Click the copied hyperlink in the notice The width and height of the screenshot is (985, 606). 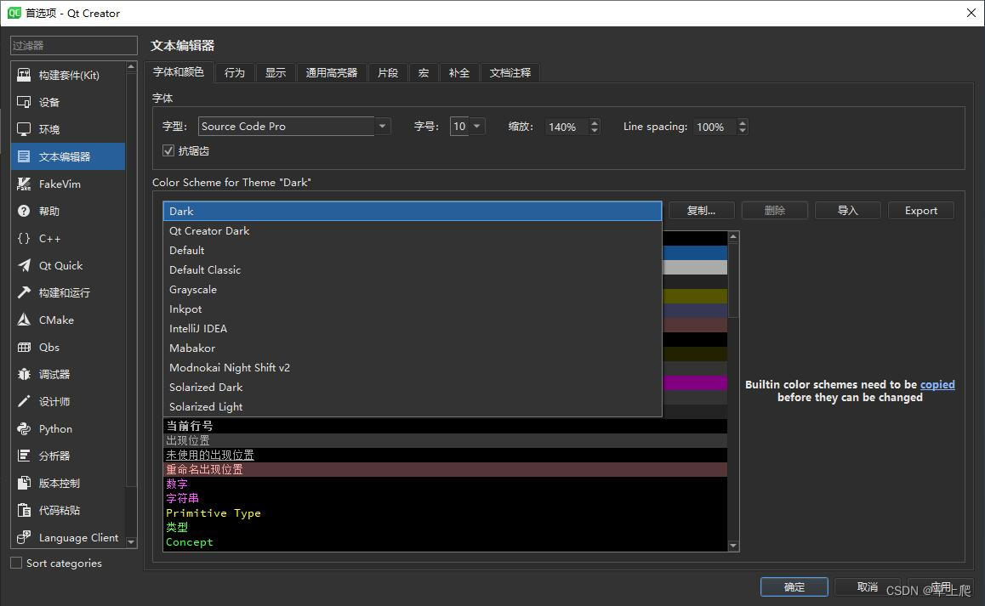click(x=937, y=384)
